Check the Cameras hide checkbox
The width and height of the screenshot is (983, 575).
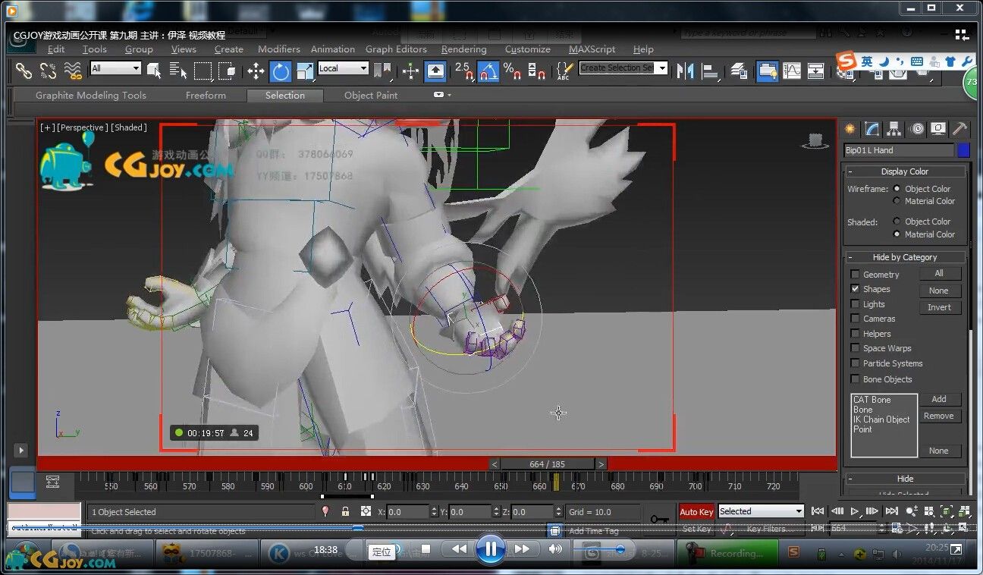pos(856,319)
